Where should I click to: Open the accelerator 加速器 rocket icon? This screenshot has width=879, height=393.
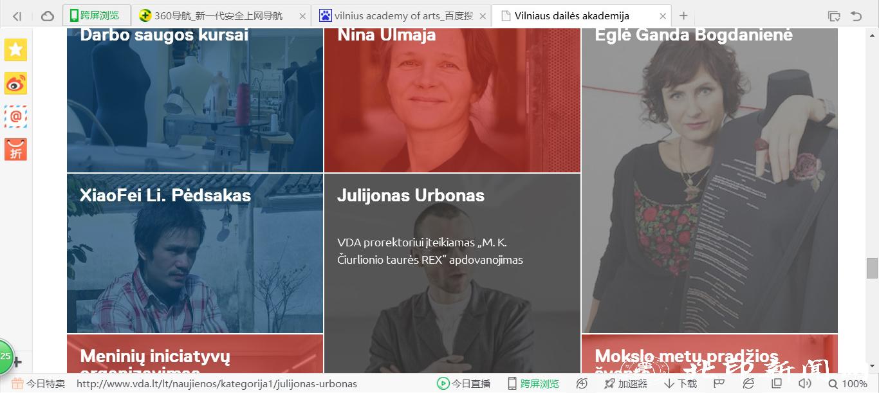[625, 383]
